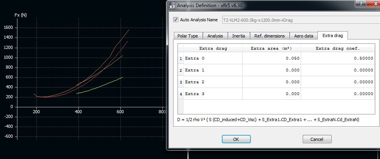Click the Extra 1 name cell

tap(213, 70)
